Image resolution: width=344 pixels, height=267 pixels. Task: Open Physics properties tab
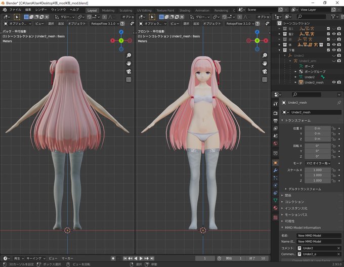coord(276,186)
